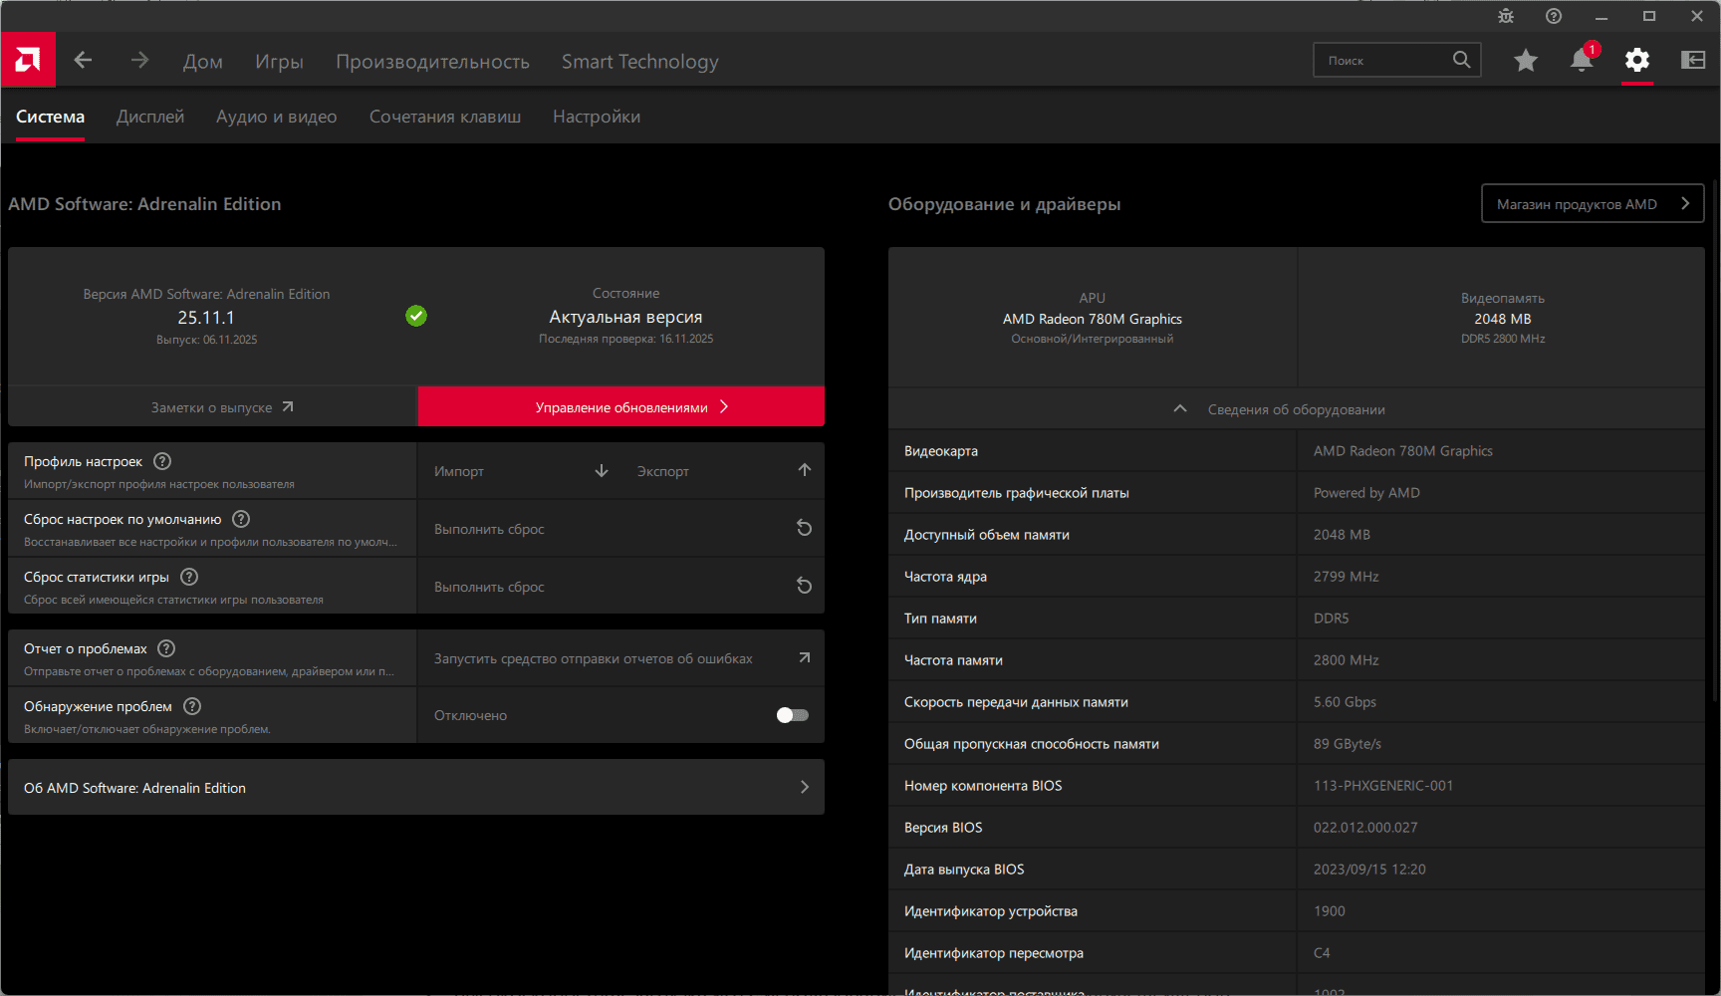Open the help question mark in title bar
Viewport: 1721px width, 996px height.
click(x=1554, y=16)
